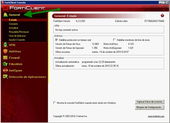Viewport: 170px width, 123px height.
Task: Open the AntiVirus section label
Action: [15, 51]
